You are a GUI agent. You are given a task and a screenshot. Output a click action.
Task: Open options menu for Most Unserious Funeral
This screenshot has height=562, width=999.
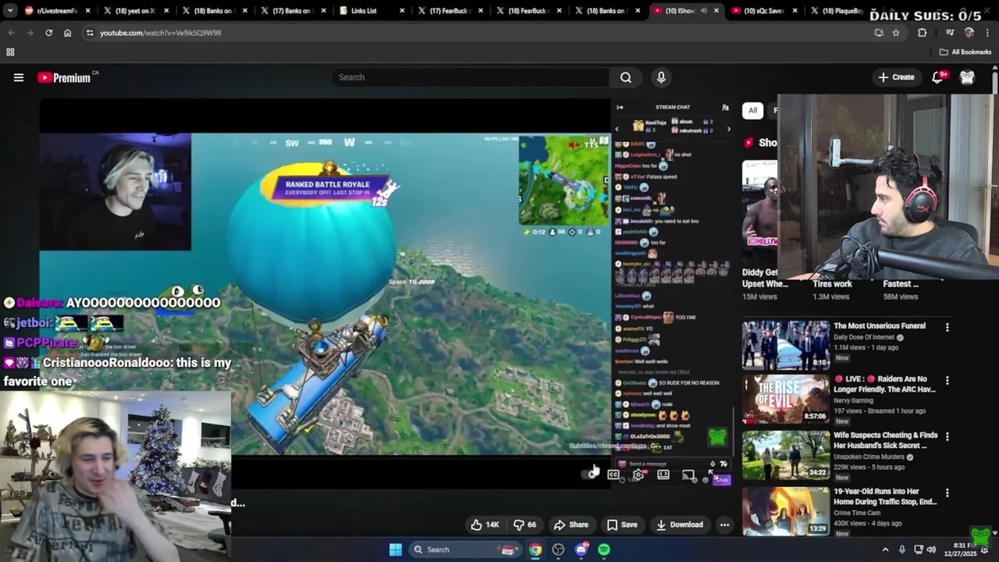(947, 327)
